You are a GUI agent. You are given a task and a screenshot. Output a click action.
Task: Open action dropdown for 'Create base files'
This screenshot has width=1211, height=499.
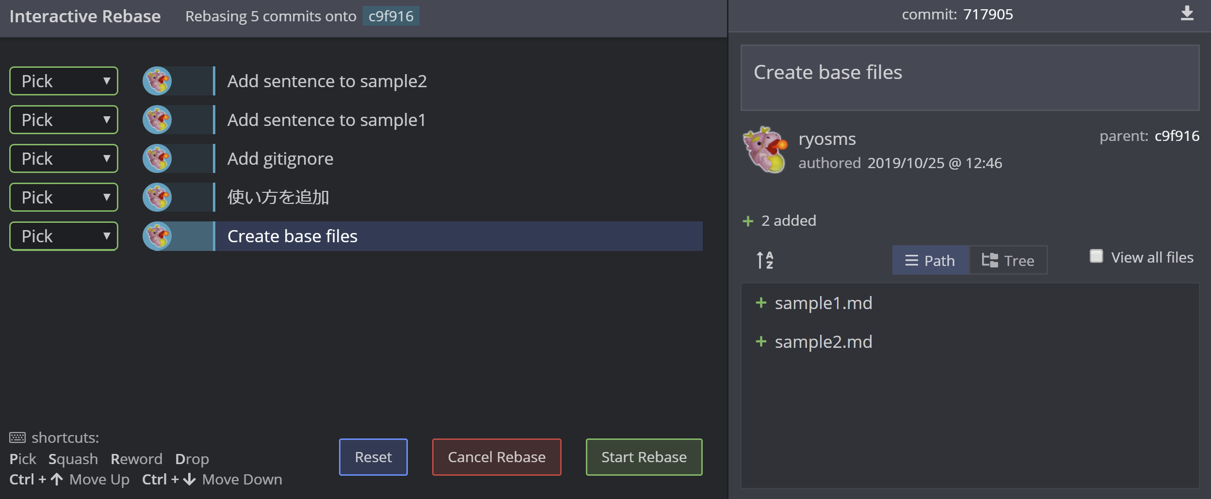64,236
